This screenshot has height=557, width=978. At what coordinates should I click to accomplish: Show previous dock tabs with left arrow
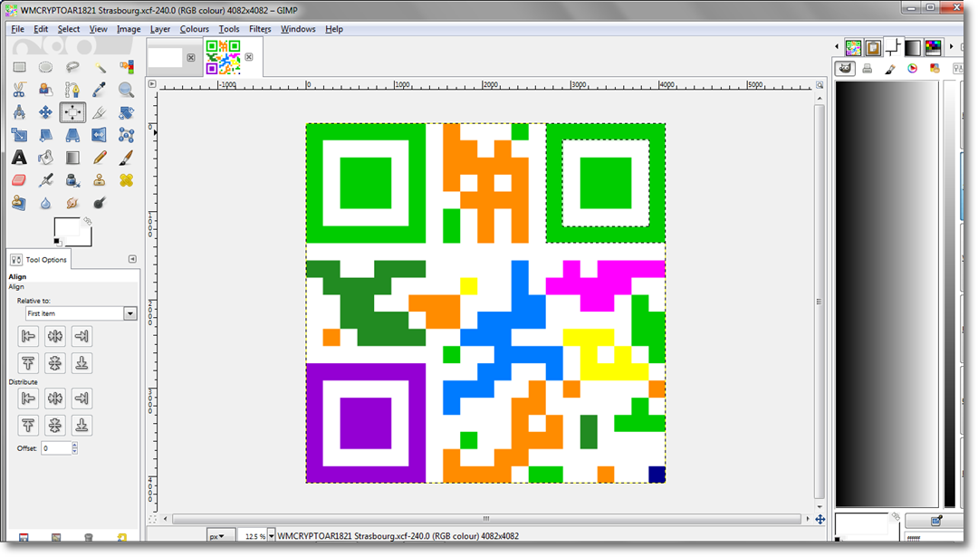click(x=837, y=47)
